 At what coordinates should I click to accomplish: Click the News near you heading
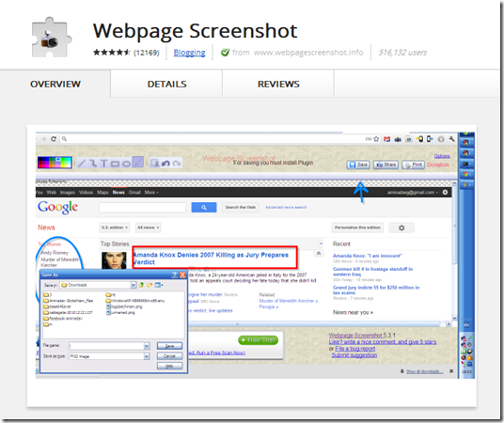353,312
